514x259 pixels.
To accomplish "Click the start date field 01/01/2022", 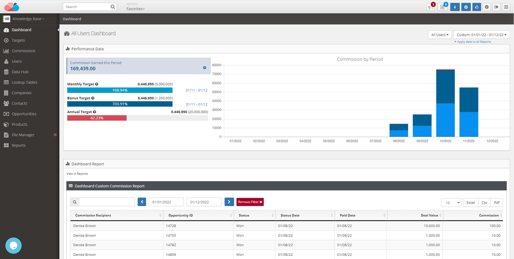I will coord(166,202).
